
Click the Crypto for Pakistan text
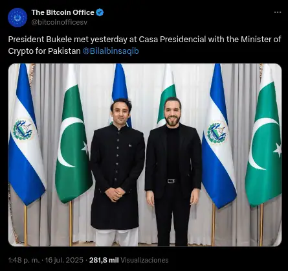[44, 51]
